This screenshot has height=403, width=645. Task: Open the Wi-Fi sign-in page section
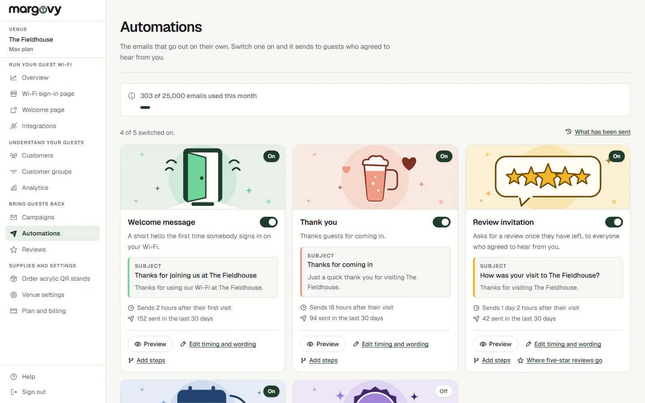coord(52,94)
